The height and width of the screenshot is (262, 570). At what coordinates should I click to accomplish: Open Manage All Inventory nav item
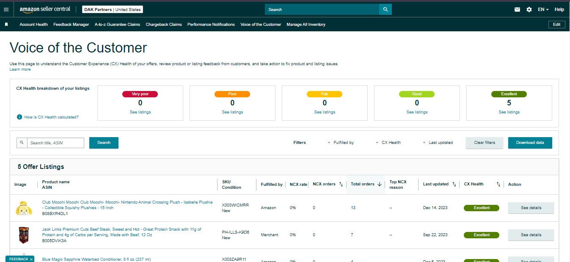(x=306, y=25)
